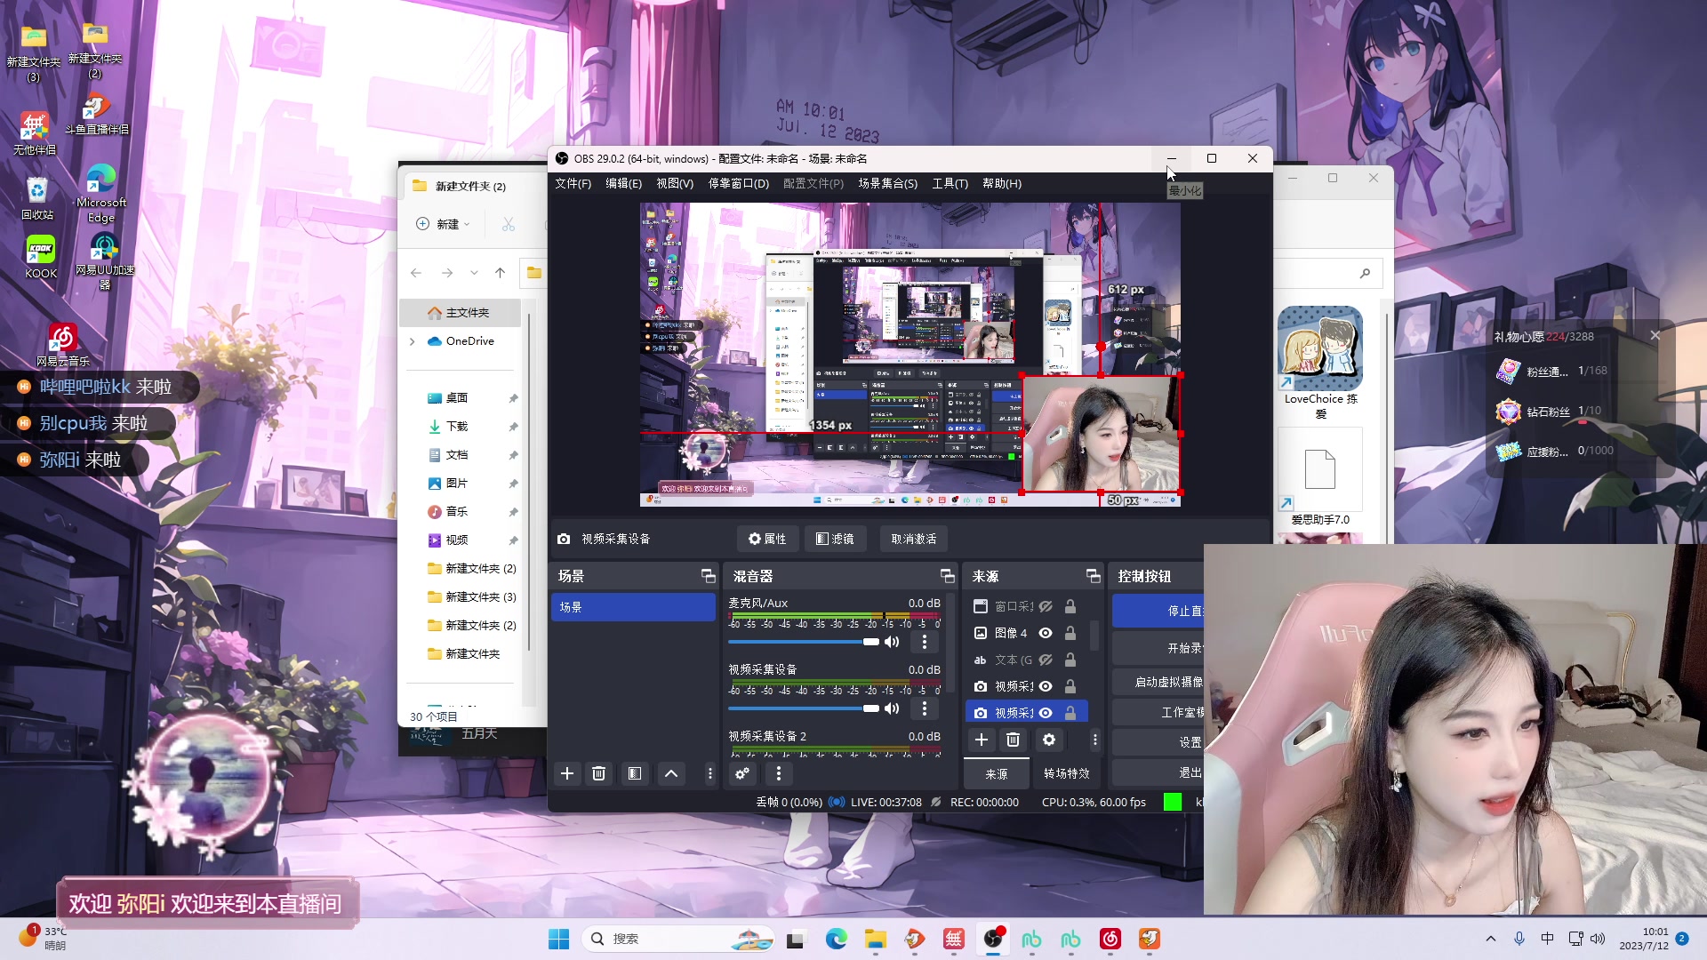Open 视图(V) menu in OBS
The image size is (1707, 960).
tap(675, 183)
